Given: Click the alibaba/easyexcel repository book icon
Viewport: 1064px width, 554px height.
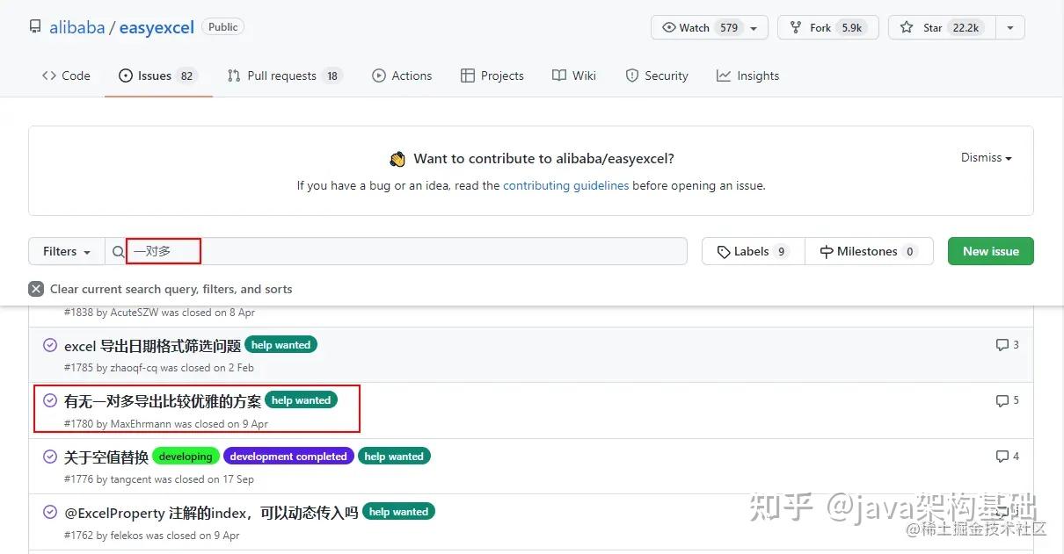Looking at the screenshot, I should tap(34, 26).
